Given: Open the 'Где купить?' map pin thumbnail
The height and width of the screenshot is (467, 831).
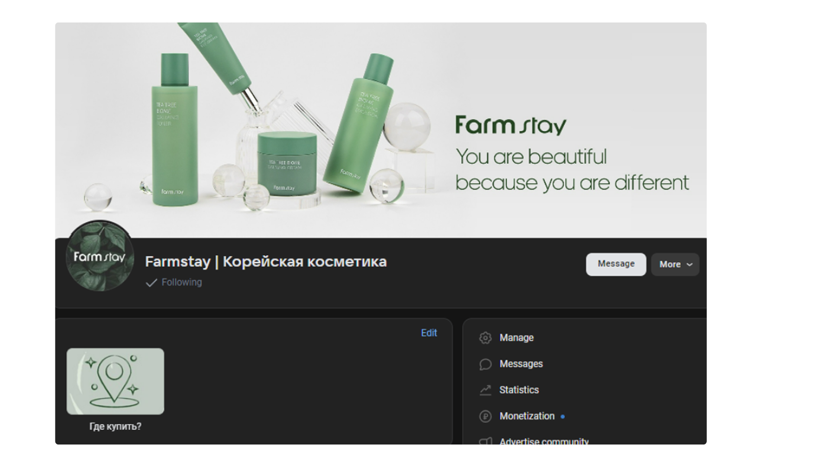Looking at the screenshot, I should (115, 381).
